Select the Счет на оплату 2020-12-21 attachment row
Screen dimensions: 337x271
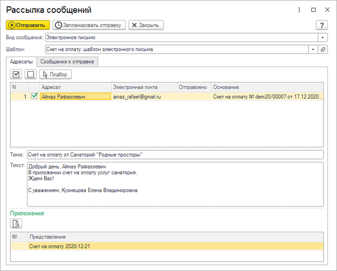pos(168,246)
